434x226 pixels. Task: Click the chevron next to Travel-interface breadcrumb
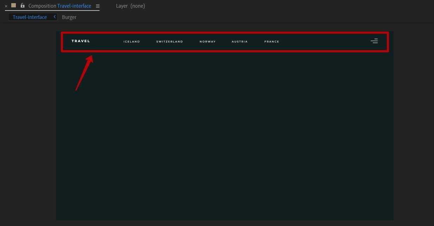[x=55, y=17]
